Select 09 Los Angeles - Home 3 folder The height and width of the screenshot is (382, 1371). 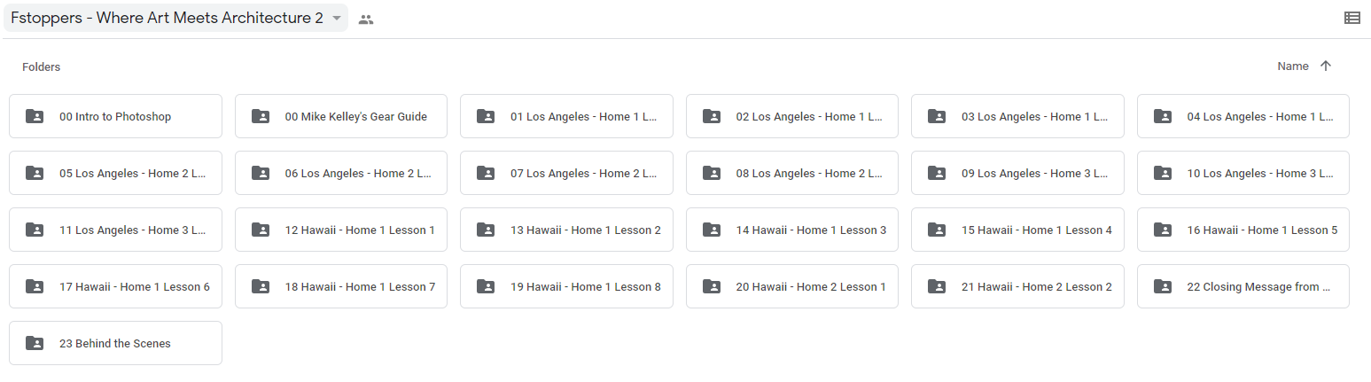(1017, 173)
